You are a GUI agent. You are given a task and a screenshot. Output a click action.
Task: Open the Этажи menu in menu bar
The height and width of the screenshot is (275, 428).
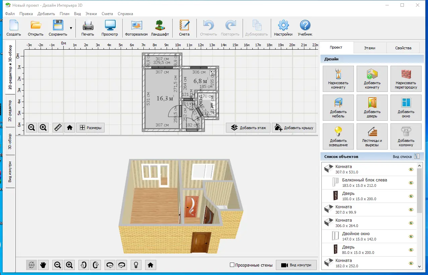91,14
